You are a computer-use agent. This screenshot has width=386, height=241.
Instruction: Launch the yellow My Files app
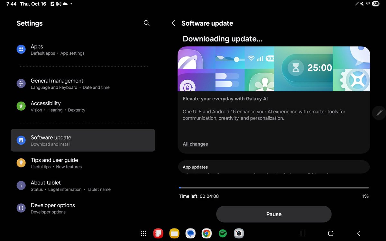coord(174,233)
